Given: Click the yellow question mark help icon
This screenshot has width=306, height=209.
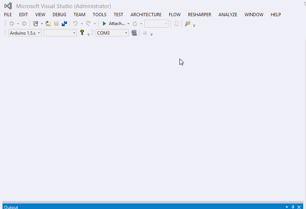Looking at the screenshot, I should [x=82, y=33].
